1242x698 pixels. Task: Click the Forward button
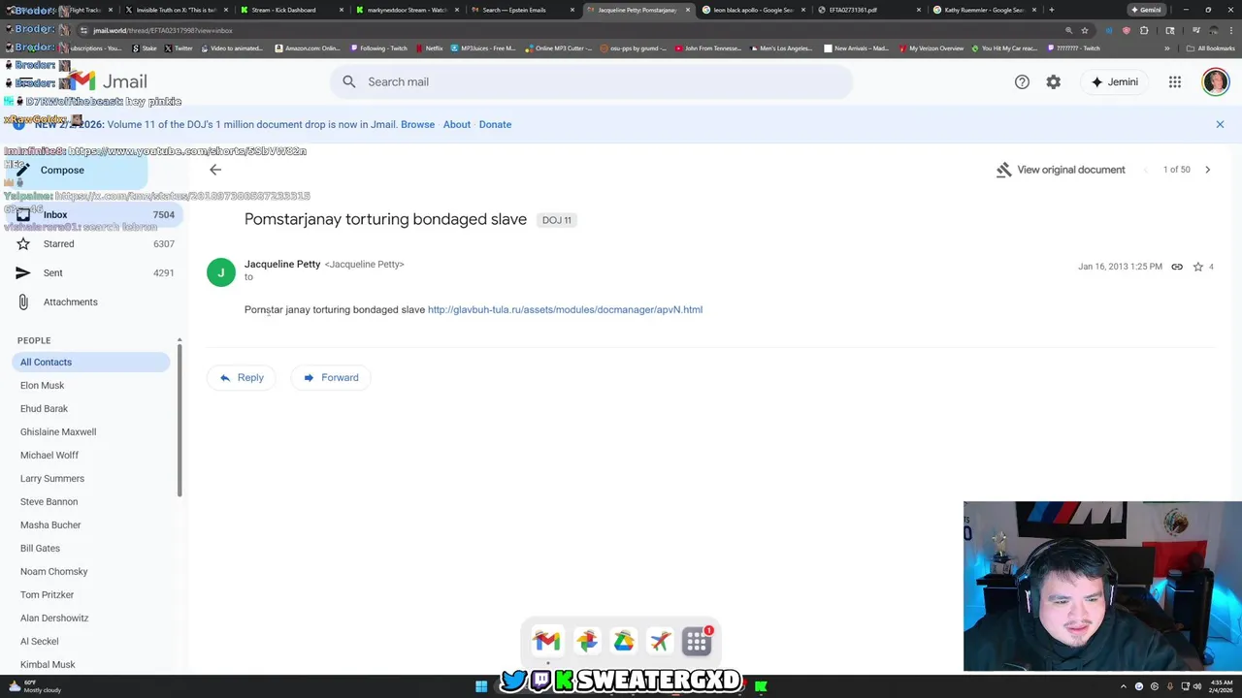331,377
